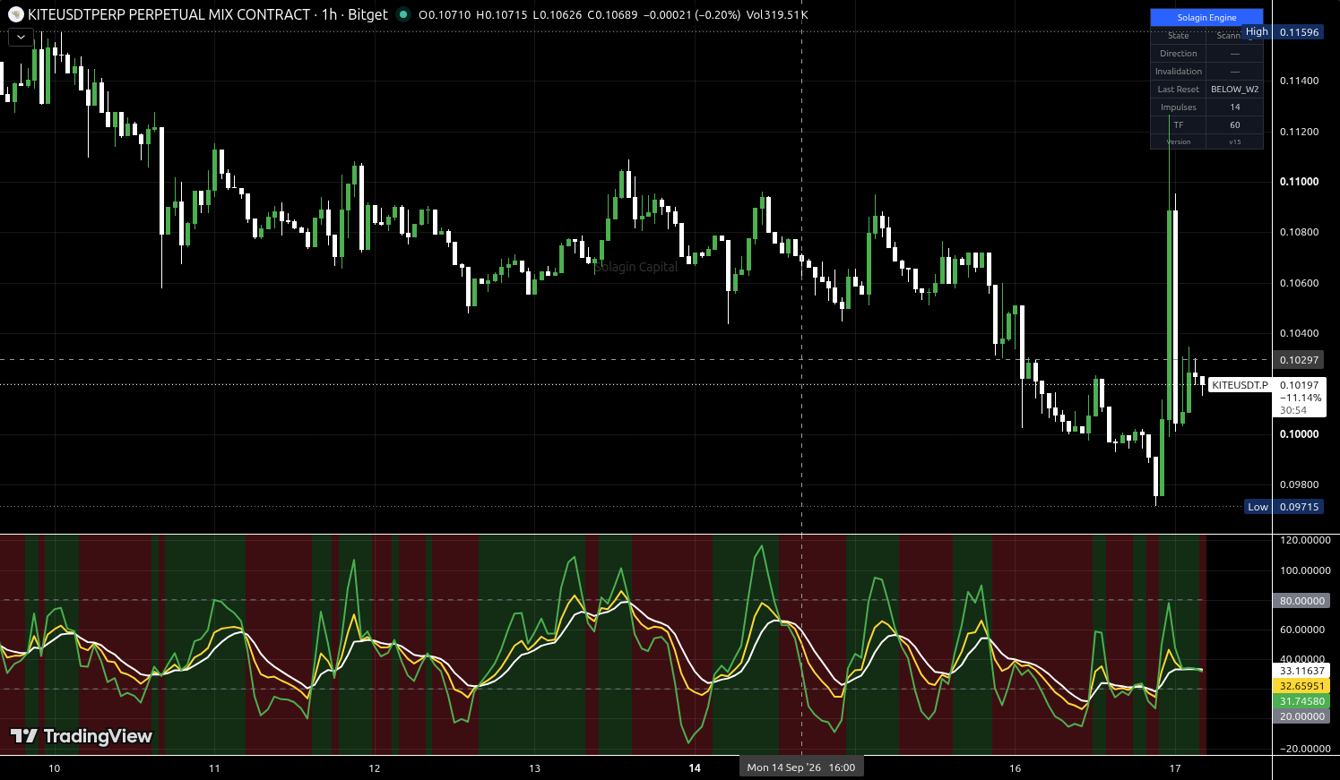This screenshot has height=780, width=1340.
Task: Click the percent change −11.14% label
Action: [x=1300, y=398]
